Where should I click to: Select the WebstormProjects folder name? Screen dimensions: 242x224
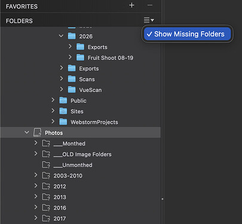click(94, 122)
